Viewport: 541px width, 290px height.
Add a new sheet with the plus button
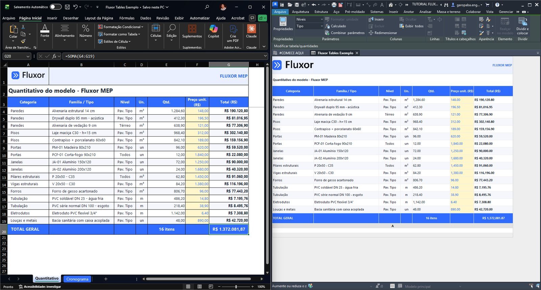106,279
